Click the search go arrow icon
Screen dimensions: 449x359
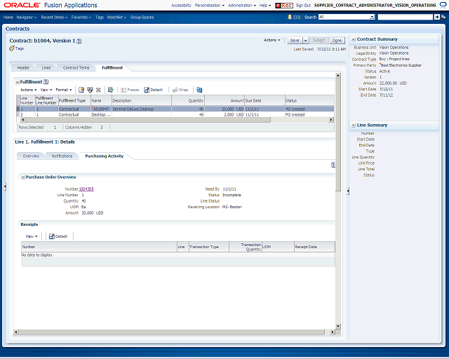pyautogui.click(x=436, y=17)
